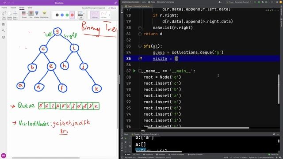
Task: Click the Run console horizontal scrollbar
Action: (x=158, y=151)
